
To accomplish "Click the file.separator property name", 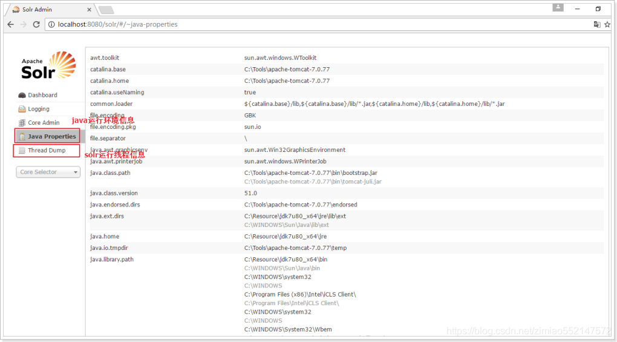I will pos(108,139).
